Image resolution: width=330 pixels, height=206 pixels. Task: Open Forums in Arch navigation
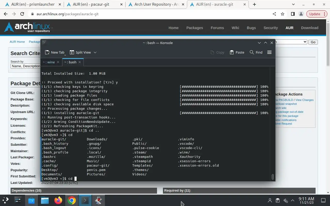217,28
